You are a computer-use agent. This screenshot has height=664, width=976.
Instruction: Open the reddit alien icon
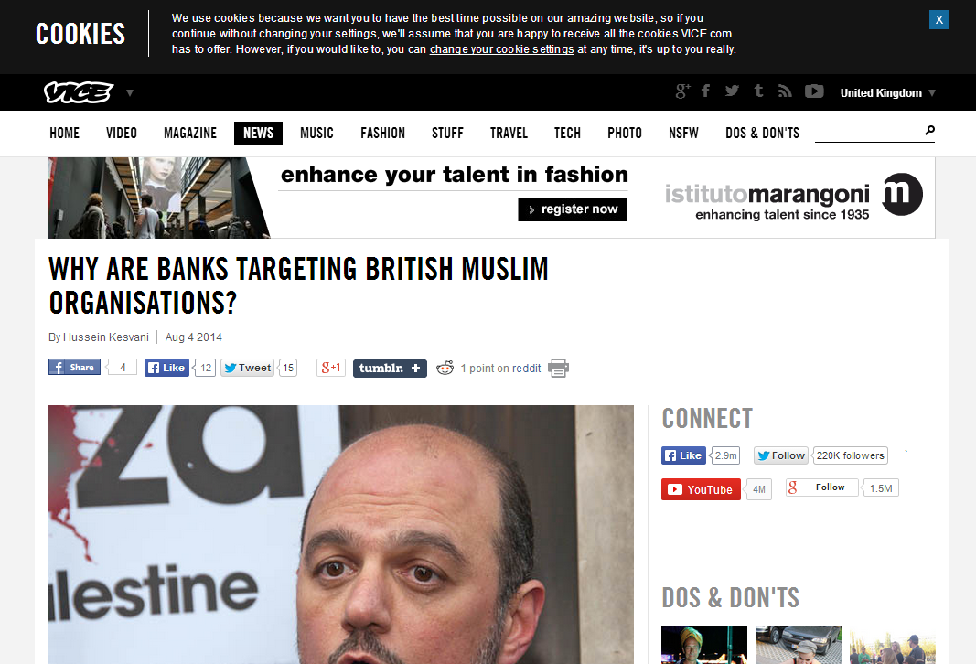(x=445, y=368)
